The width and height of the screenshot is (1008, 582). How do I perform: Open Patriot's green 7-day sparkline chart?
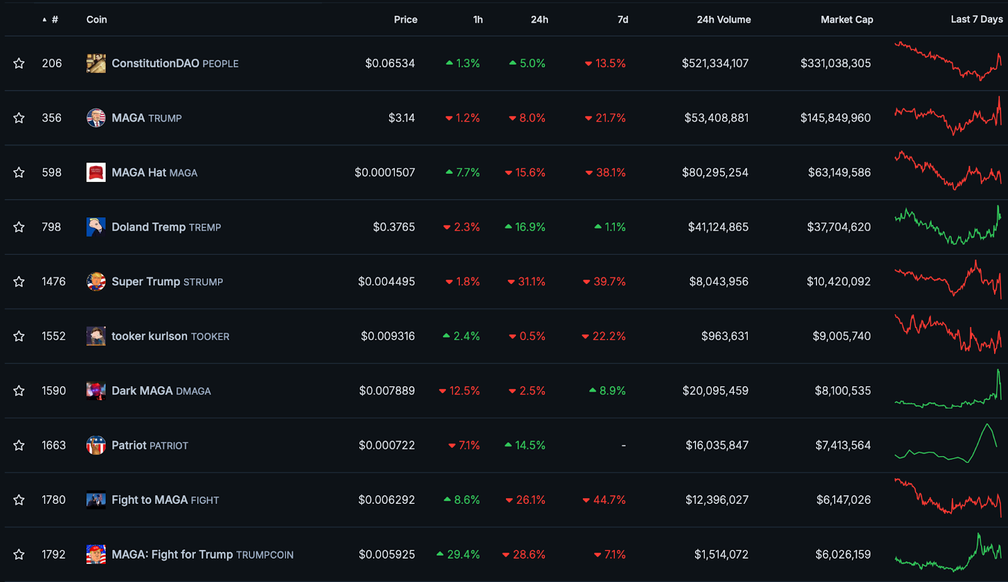pyautogui.click(x=947, y=443)
